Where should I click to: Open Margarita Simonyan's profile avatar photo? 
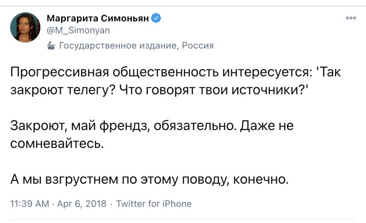(26, 27)
